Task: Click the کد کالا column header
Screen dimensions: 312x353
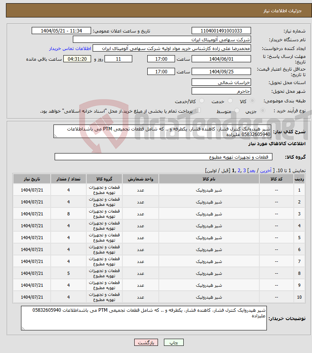Action: 276,179
